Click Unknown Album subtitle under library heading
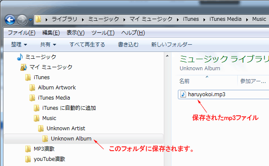269x166 pixels. point(200,69)
